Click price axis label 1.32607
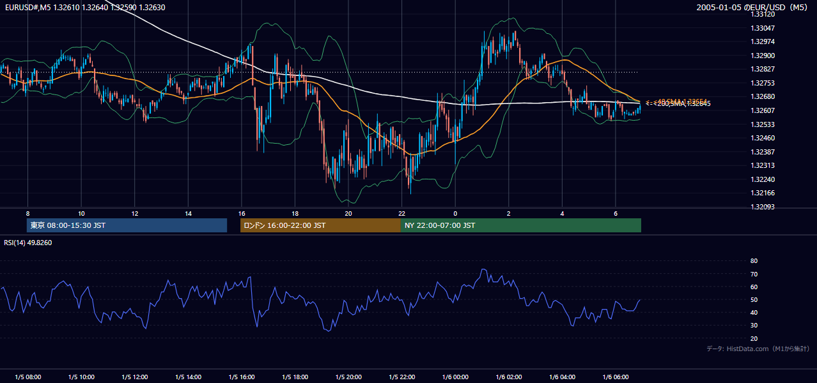Image resolution: width=817 pixels, height=383 pixels. click(763, 110)
